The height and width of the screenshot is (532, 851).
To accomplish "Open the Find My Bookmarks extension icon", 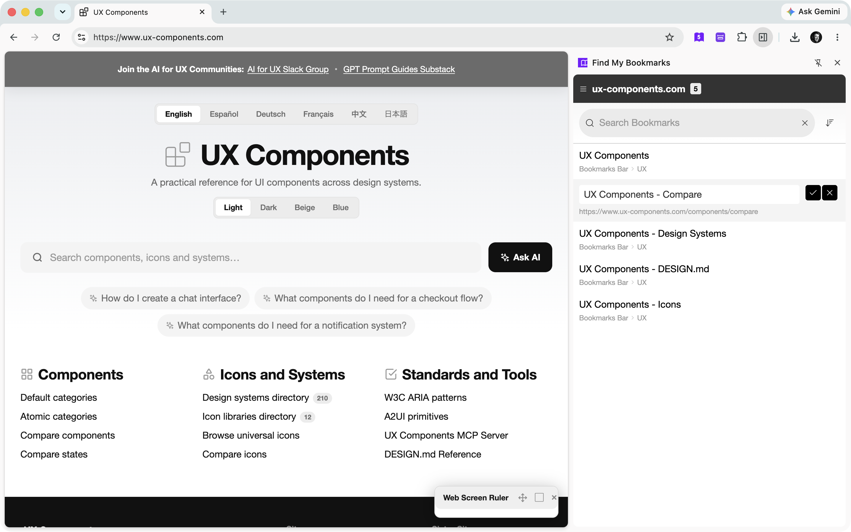I will [699, 37].
